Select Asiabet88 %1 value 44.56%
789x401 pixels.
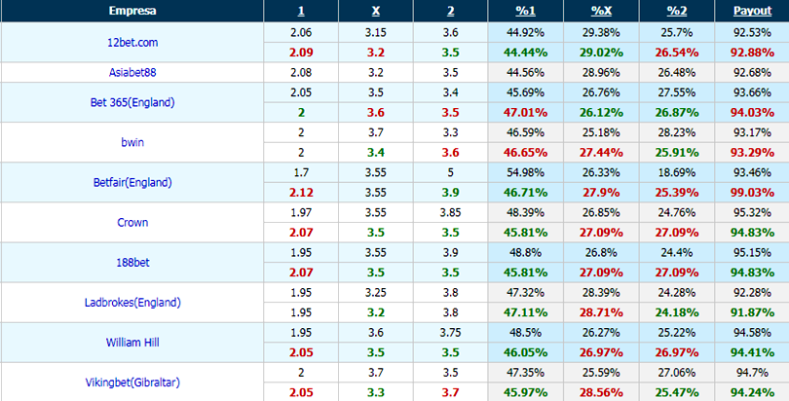point(525,72)
